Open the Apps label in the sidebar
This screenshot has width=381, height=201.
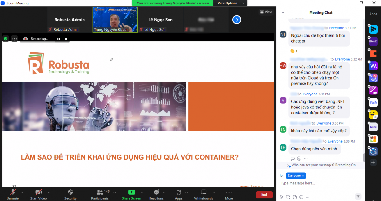pyautogui.click(x=373, y=14)
